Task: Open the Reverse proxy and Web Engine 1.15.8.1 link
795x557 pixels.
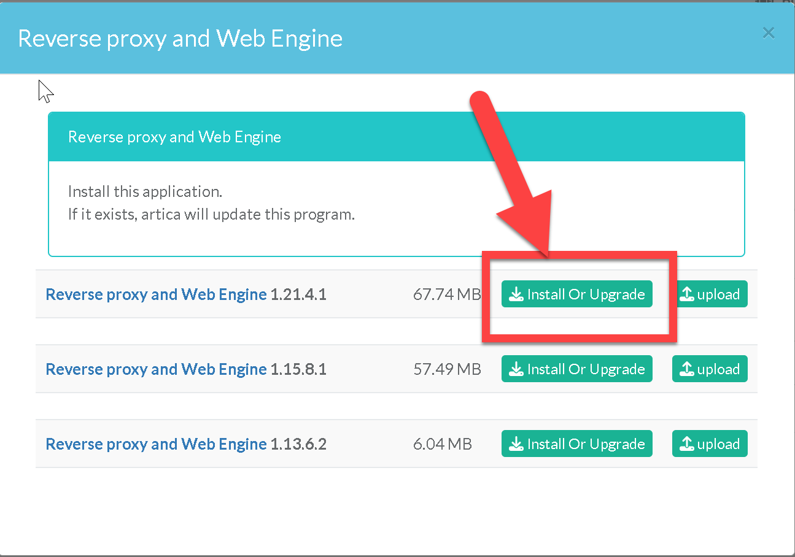Action: point(156,369)
